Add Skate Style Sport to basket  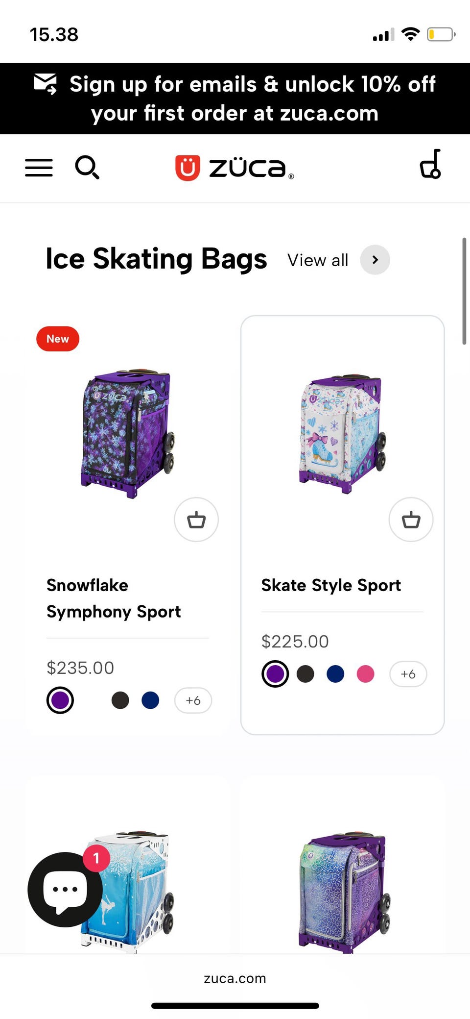click(411, 520)
